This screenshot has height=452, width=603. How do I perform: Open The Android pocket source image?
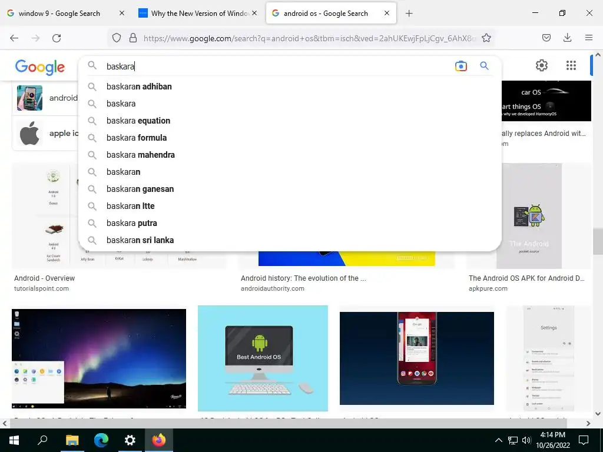tap(529, 216)
